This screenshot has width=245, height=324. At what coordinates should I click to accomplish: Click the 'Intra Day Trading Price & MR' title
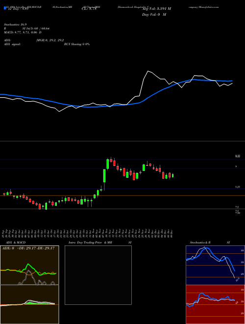pos(90,243)
